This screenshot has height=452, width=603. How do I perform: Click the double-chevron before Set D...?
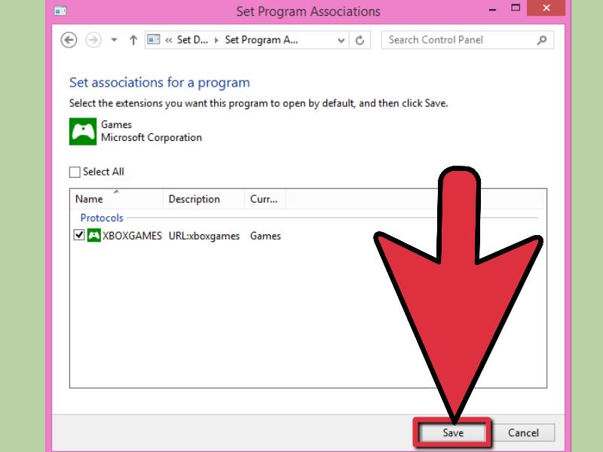[x=168, y=40]
